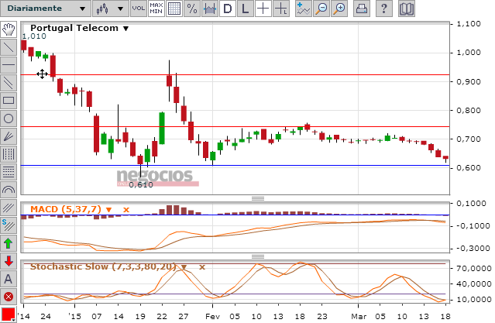Screen dimensions: 495x323
Task: Toggle the L button
Action: pos(246,9)
